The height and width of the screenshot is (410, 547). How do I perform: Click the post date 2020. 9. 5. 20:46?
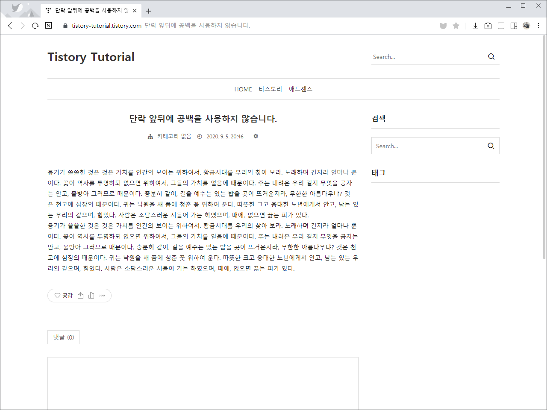point(225,137)
